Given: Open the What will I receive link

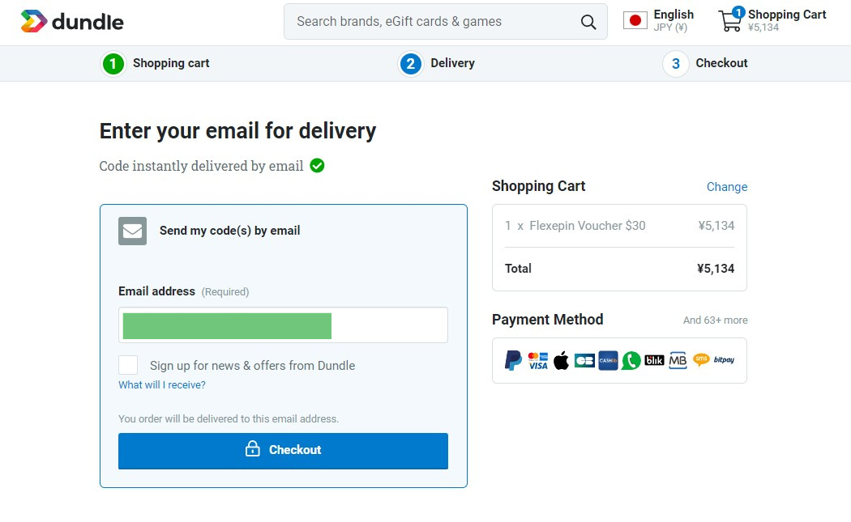Looking at the screenshot, I should coord(162,385).
